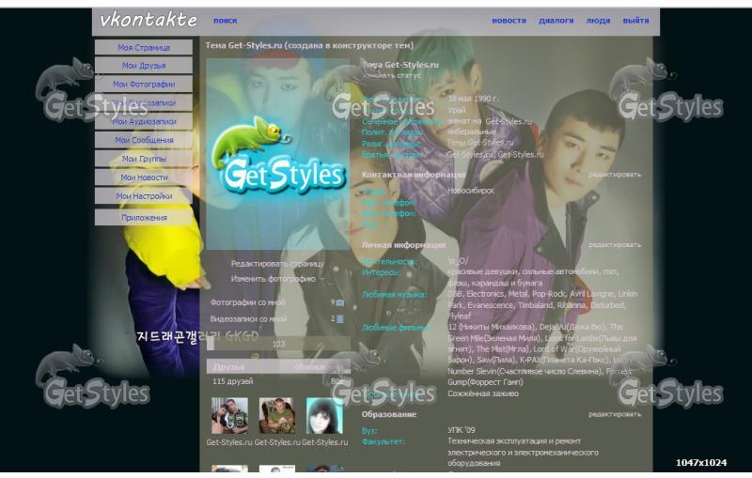This screenshot has height=478, width=752.
Task: Open Мои Аудиозаписи sidebar item
Action: [x=144, y=122]
